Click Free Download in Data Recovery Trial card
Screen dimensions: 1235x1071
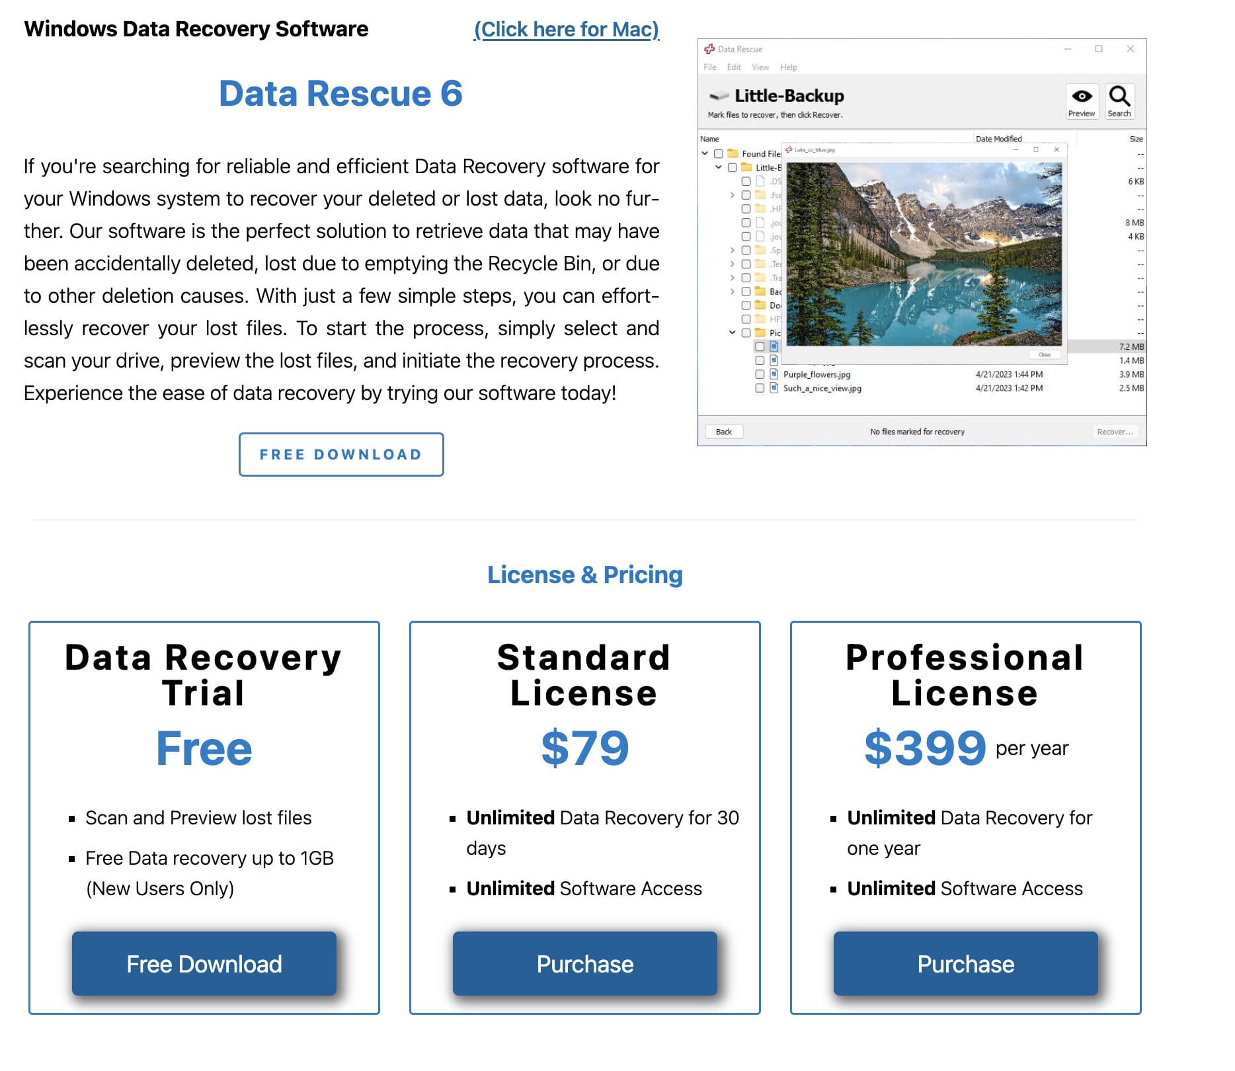pos(204,964)
